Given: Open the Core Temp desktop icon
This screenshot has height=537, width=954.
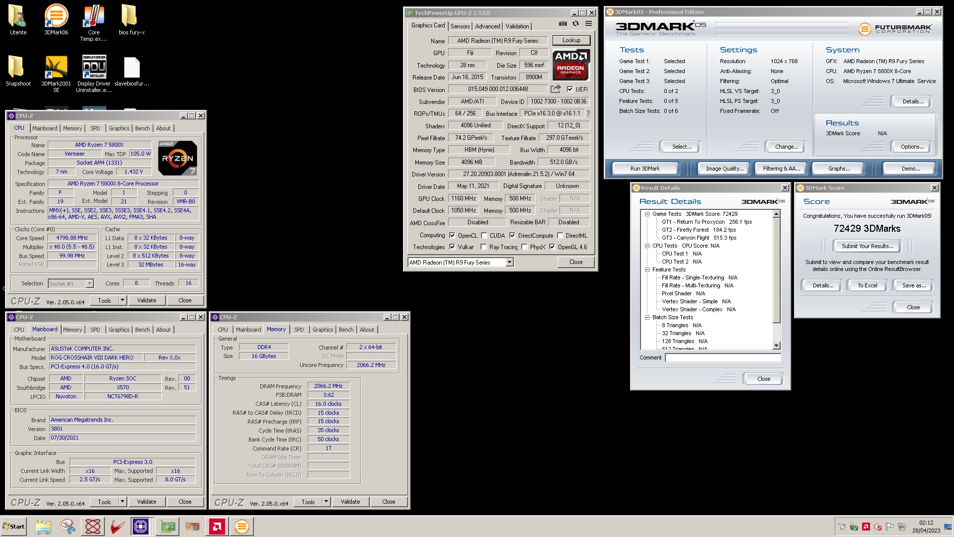Looking at the screenshot, I should [93, 23].
